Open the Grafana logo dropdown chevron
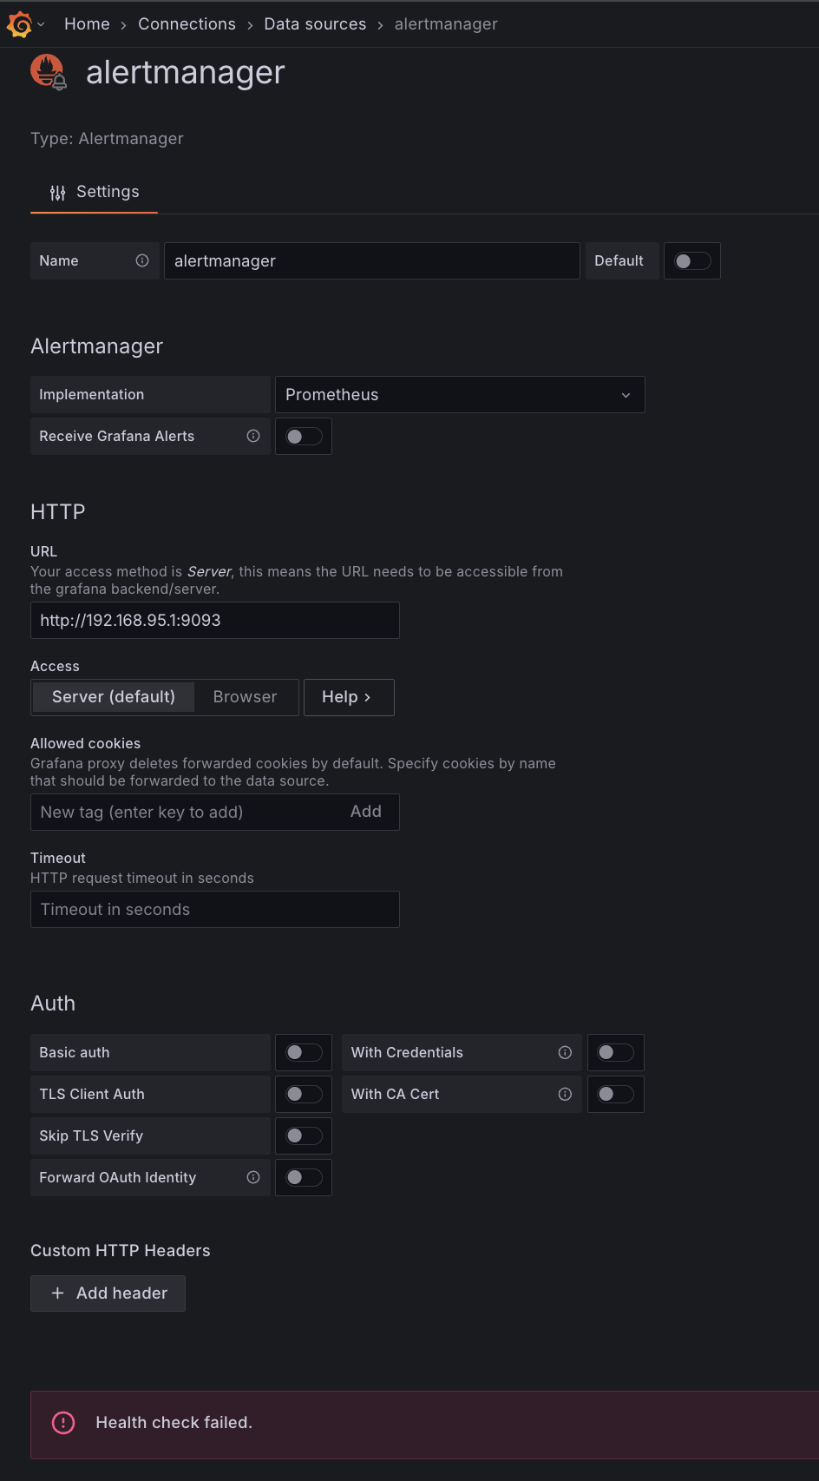819x1481 pixels. pyautogui.click(x=41, y=24)
